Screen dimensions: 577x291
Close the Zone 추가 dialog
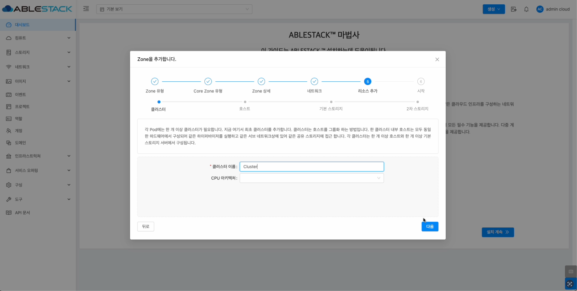[x=437, y=59]
